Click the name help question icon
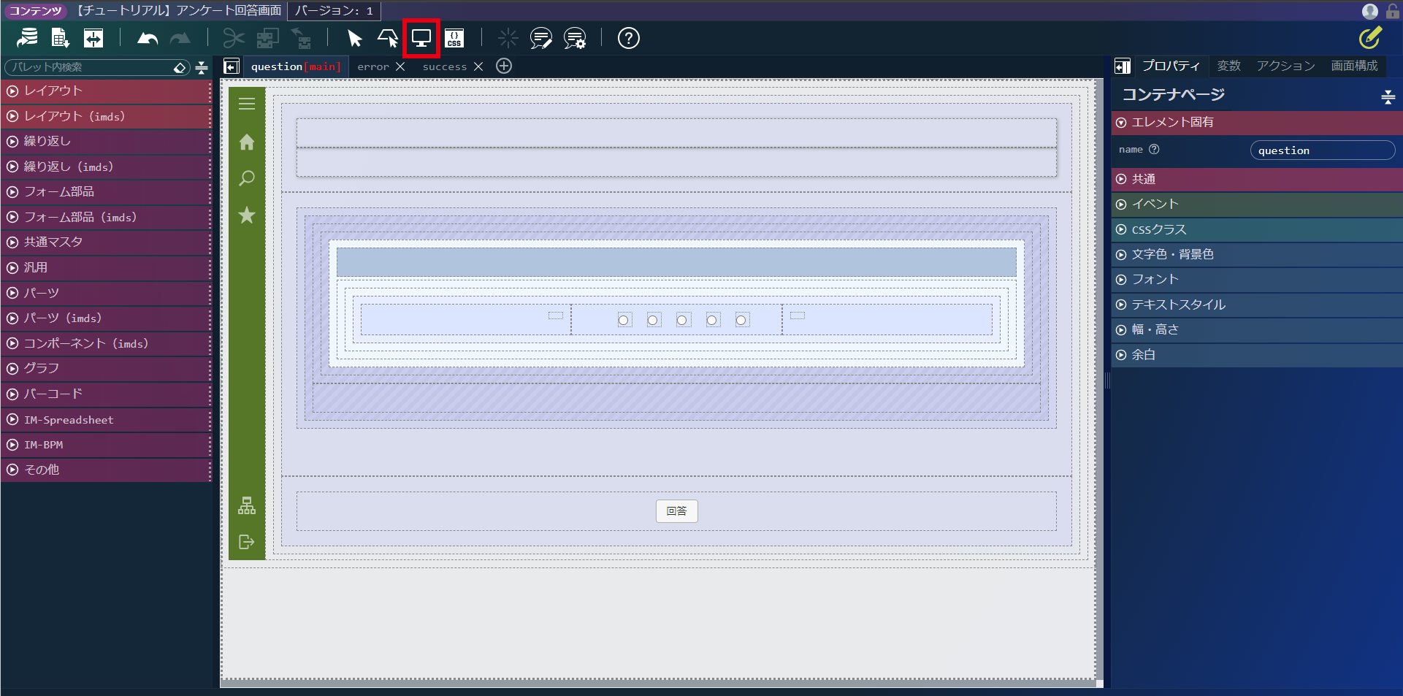This screenshot has height=696, width=1403. [x=1154, y=149]
